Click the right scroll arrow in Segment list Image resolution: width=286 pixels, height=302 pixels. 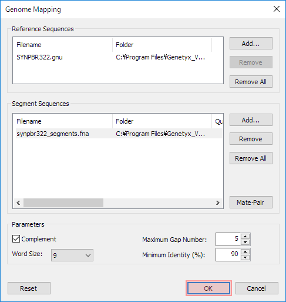(x=217, y=203)
